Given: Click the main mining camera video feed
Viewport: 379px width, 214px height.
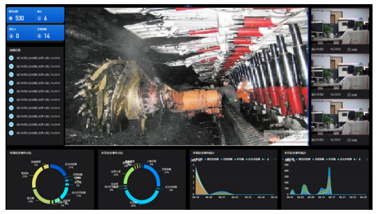Looking at the screenshot, I should [x=186, y=76].
